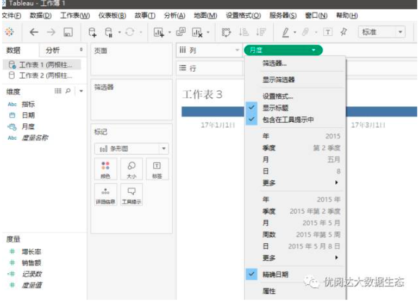Open the Color (颜色) mark card
The image size is (419, 301).
click(105, 169)
